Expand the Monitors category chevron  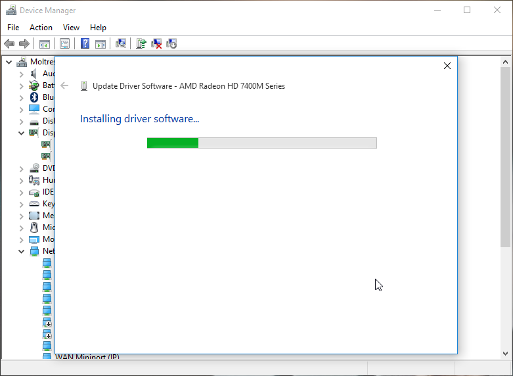click(21, 240)
